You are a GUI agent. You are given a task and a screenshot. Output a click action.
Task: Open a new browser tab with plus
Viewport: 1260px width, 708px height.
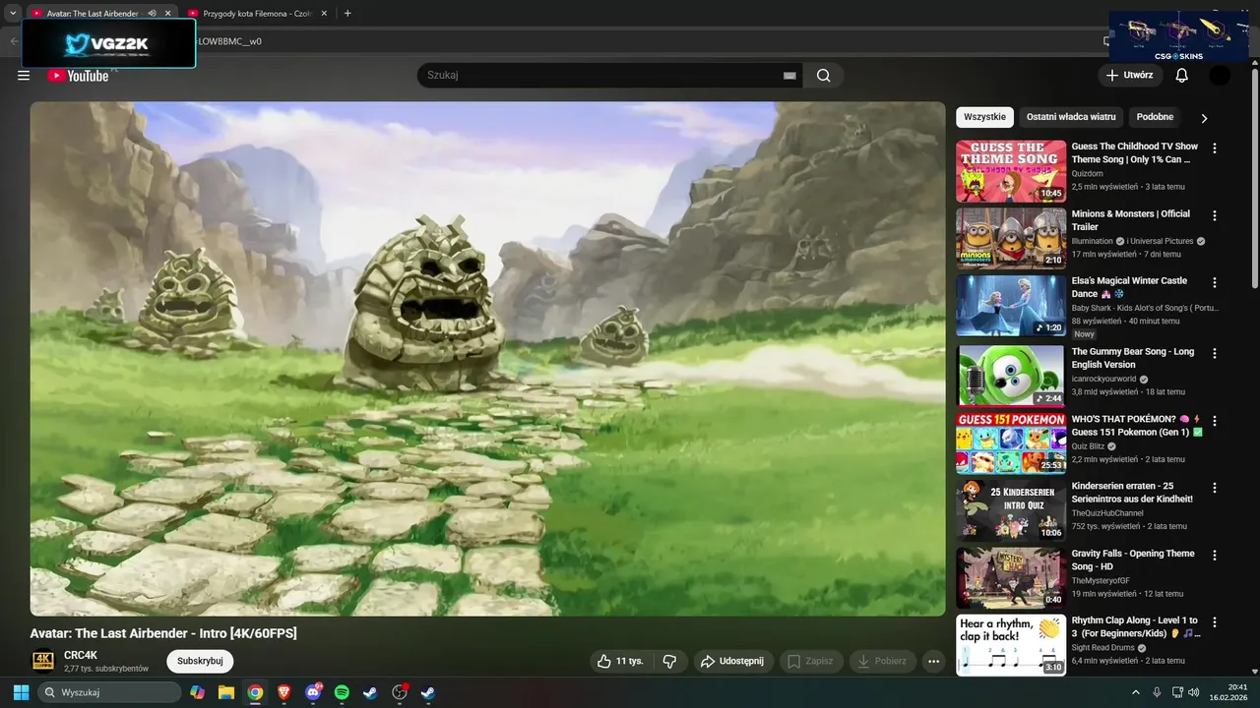[x=347, y=14]
